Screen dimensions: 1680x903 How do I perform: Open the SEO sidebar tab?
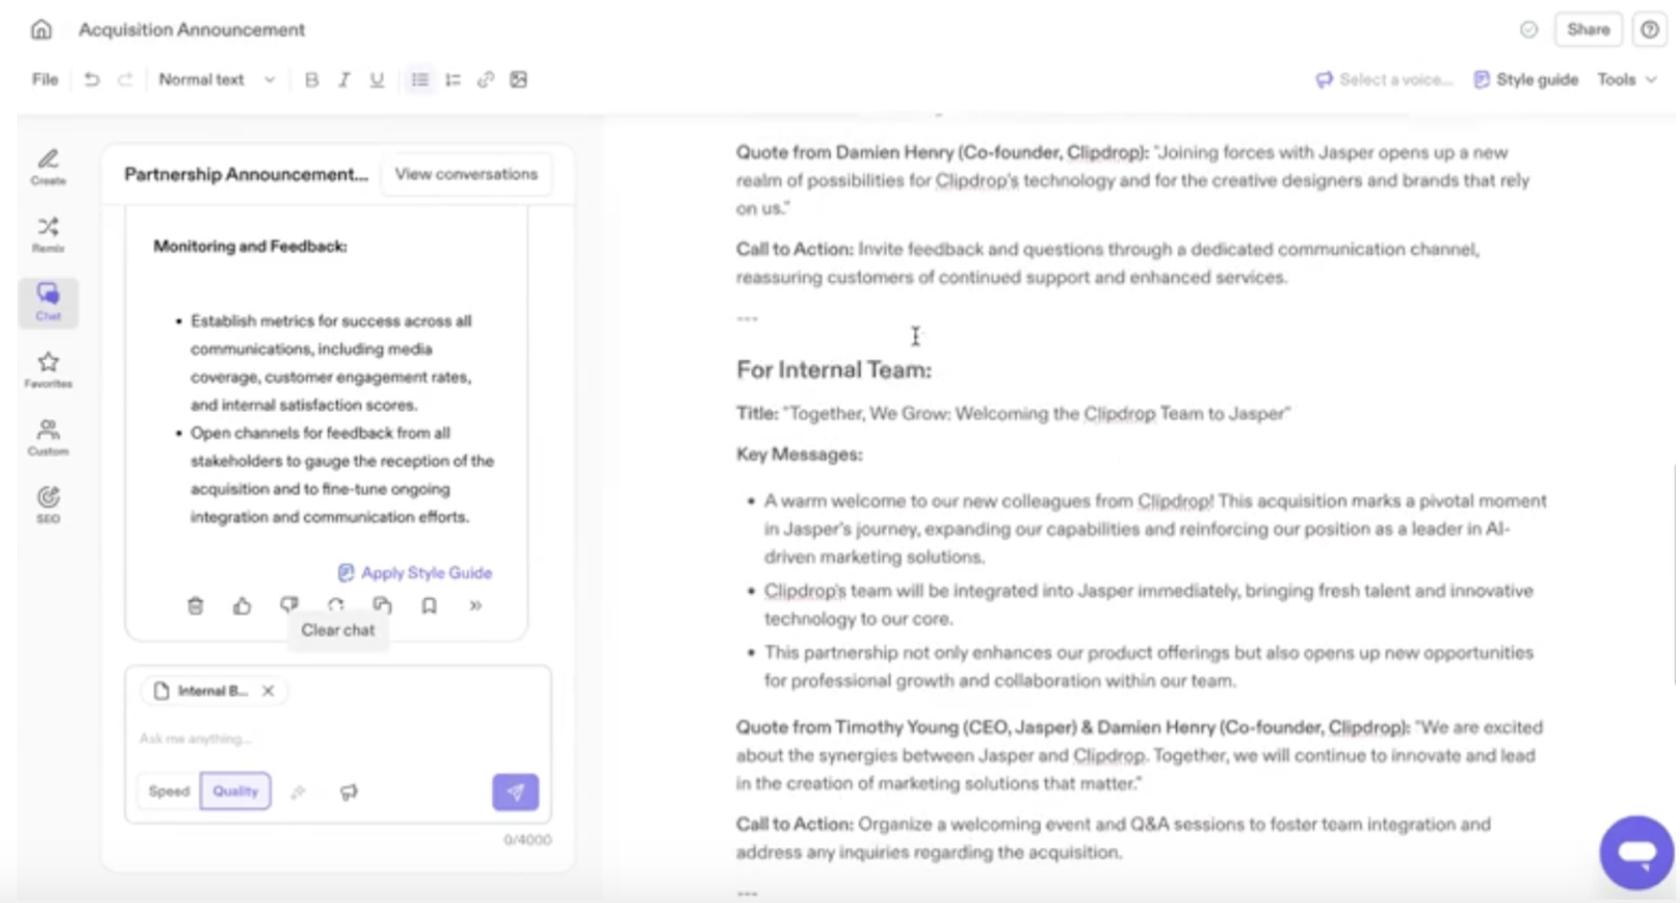[48, 504]
